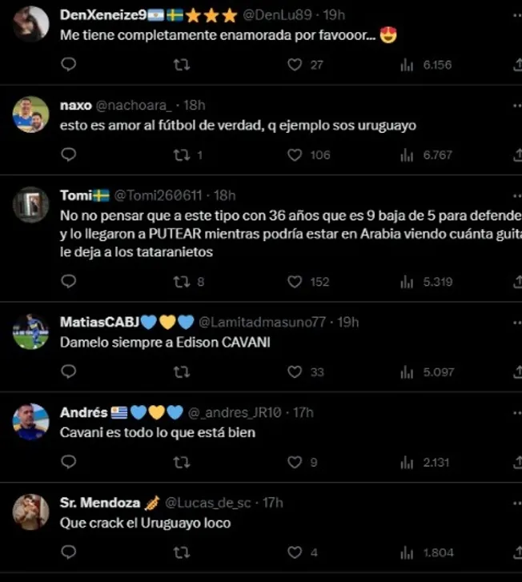This screenshot has width=522, height=582.
Task: Like naxo's tweet with 106 likes
Action: click(x=295, y=155)
